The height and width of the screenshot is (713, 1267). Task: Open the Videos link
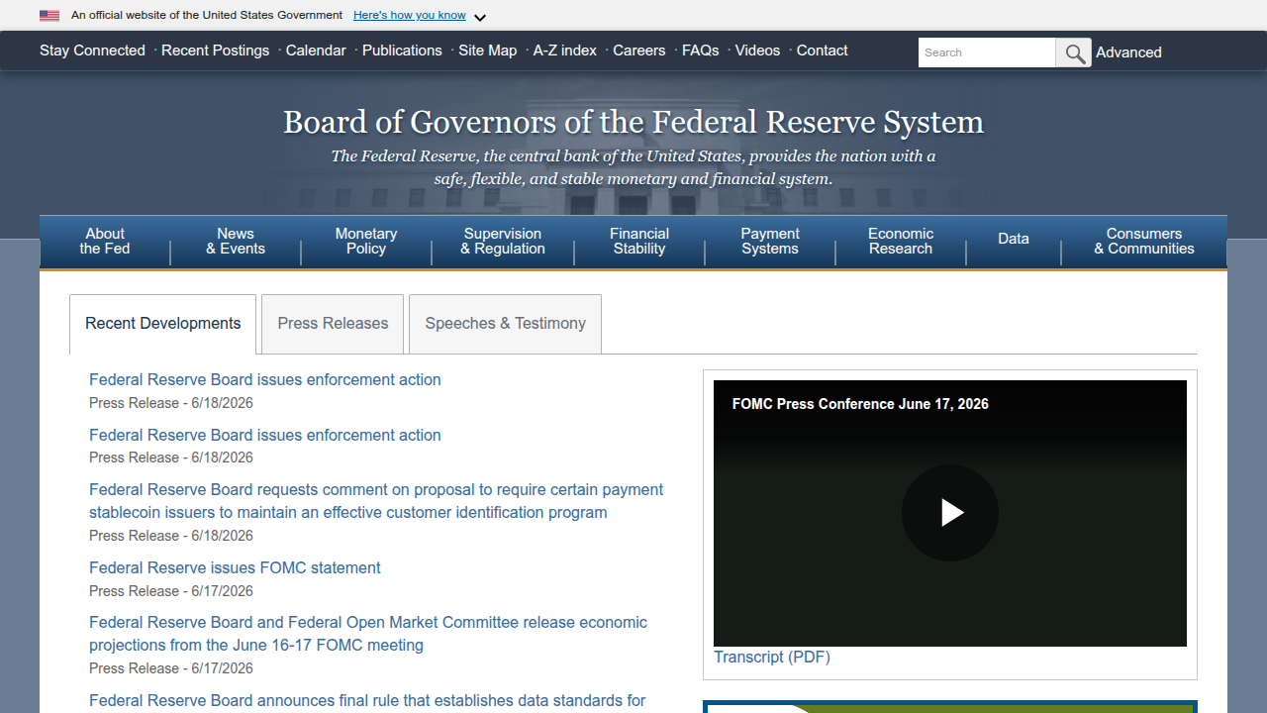(x=757, y=51)
